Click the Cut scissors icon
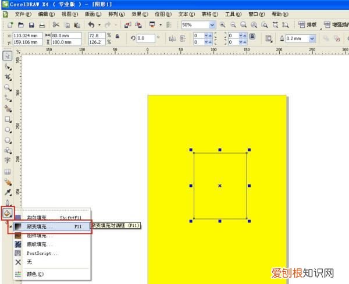The height and width of the screenshot is (284, 349). pyautogui.click(x=56, y=25)
